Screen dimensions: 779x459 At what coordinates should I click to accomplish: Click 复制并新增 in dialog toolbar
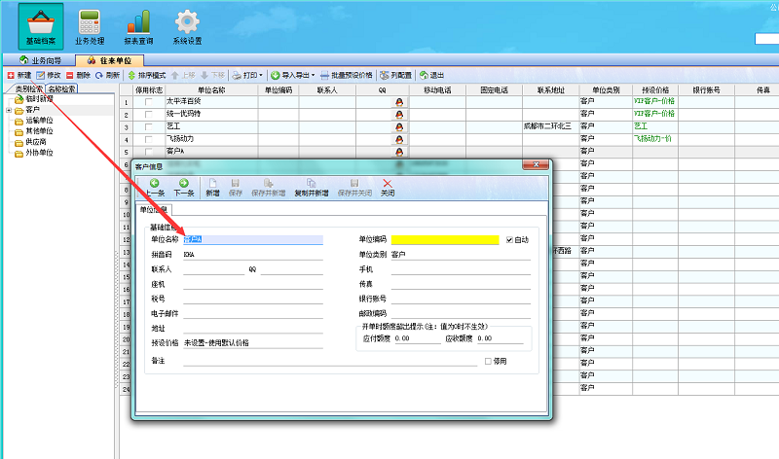click(311, 188)
